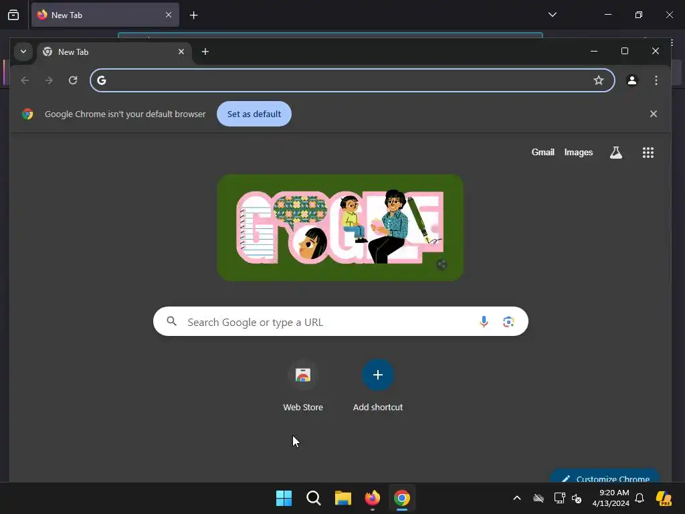
Task: Bookmark this tab with the star icon
Action: 599,80
